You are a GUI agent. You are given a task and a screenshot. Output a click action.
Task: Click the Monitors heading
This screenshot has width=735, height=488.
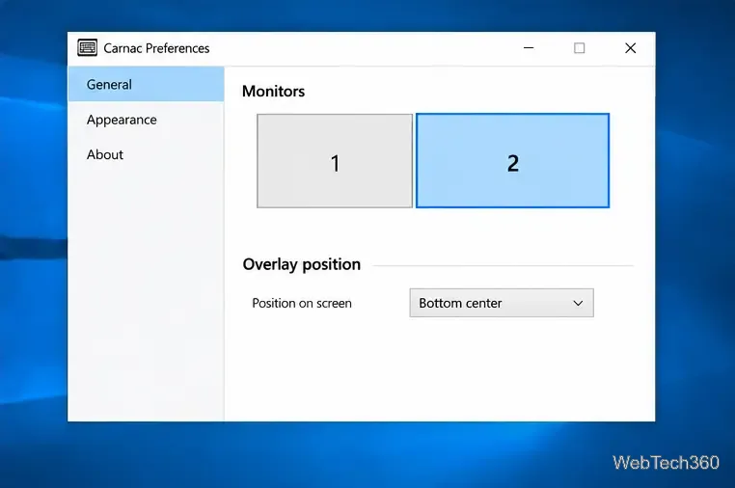coord(273,91)
